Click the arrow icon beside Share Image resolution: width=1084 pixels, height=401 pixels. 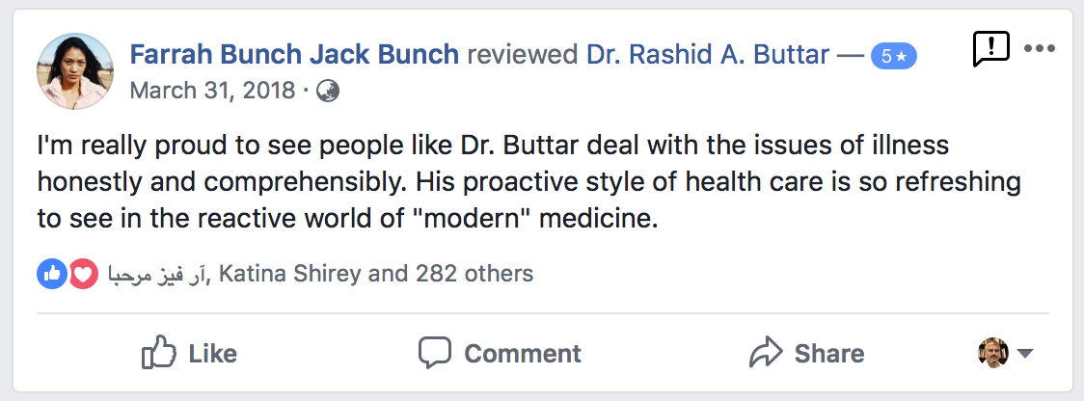[x=765, y=353]
